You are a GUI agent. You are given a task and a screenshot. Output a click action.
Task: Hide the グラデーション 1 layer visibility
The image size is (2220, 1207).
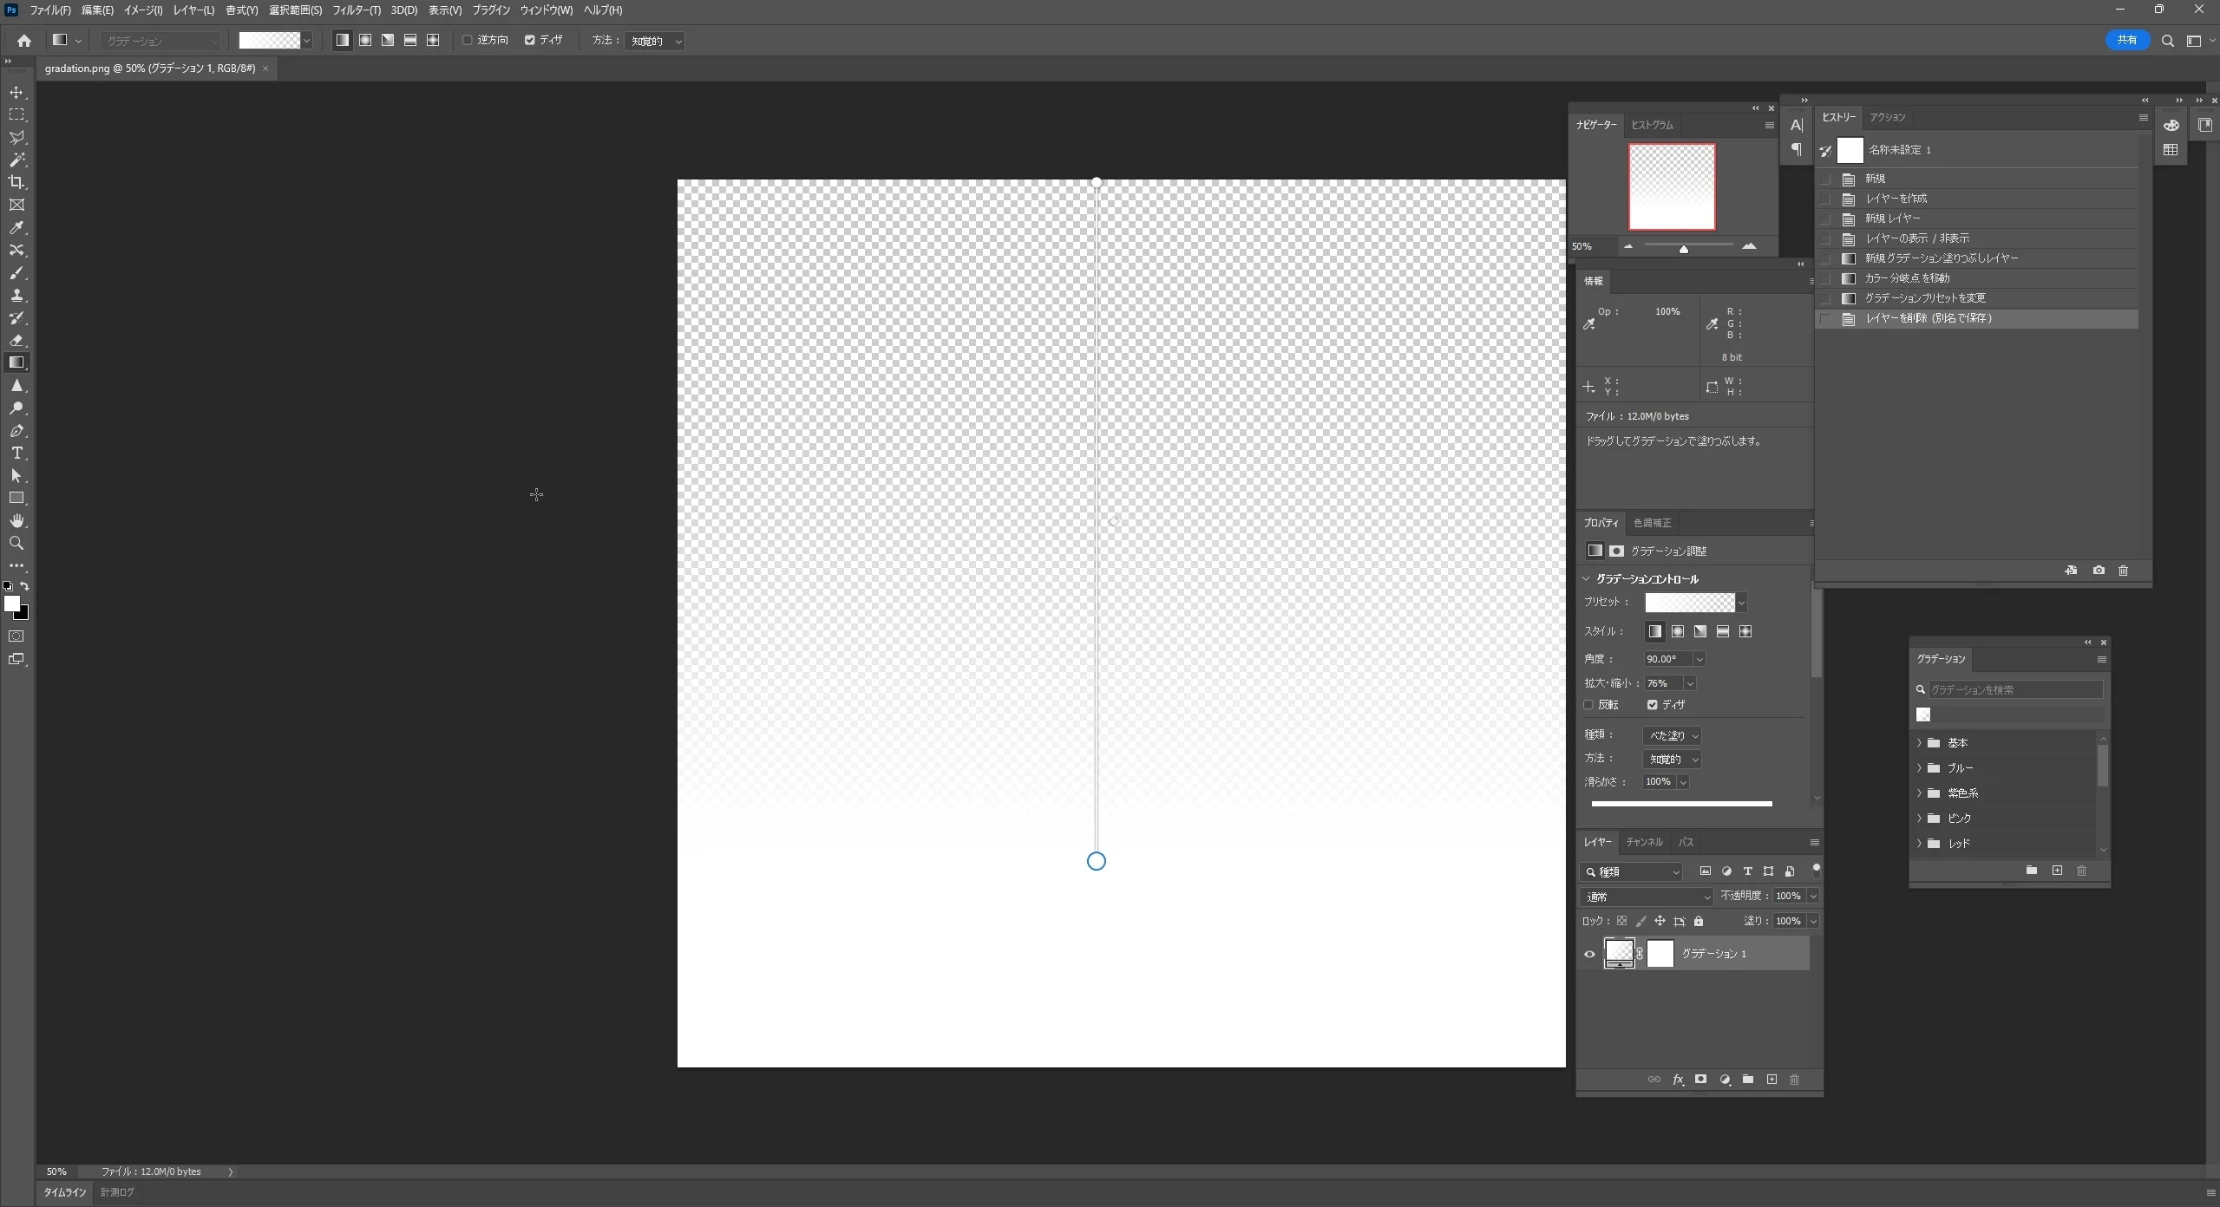[x=1589, y=954]
